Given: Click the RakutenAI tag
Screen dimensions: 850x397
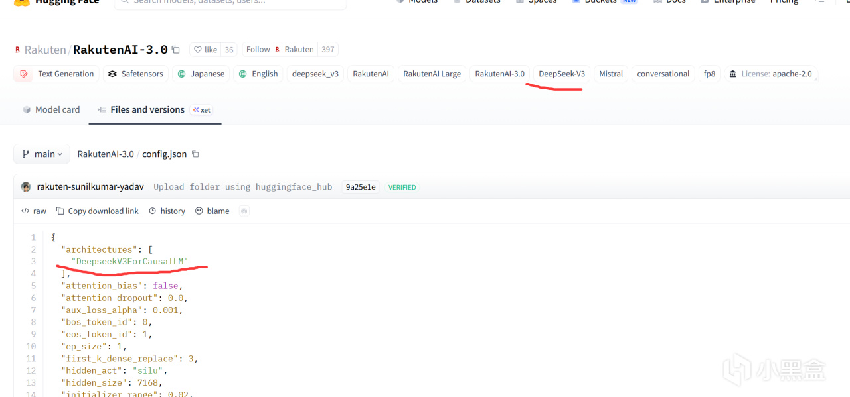Looking at the screenshot, I should (x=371, y=74).
